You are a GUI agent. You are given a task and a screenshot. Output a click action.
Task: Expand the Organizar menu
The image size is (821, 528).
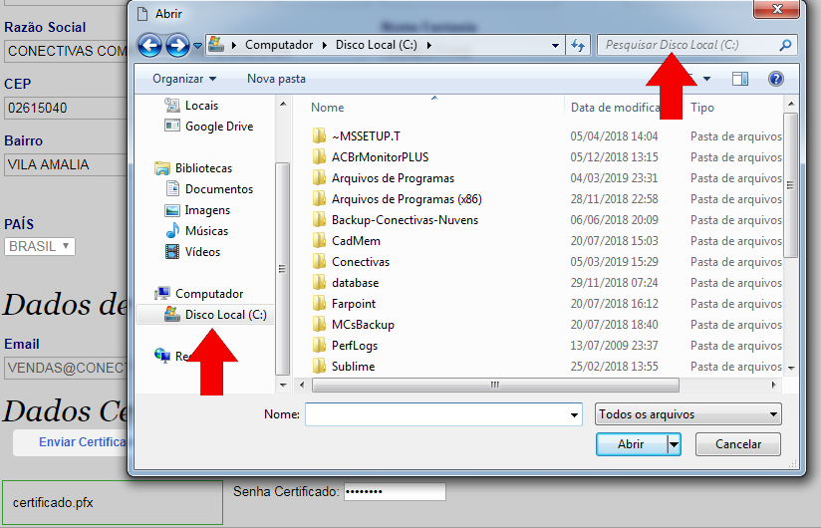click(184, 79)
